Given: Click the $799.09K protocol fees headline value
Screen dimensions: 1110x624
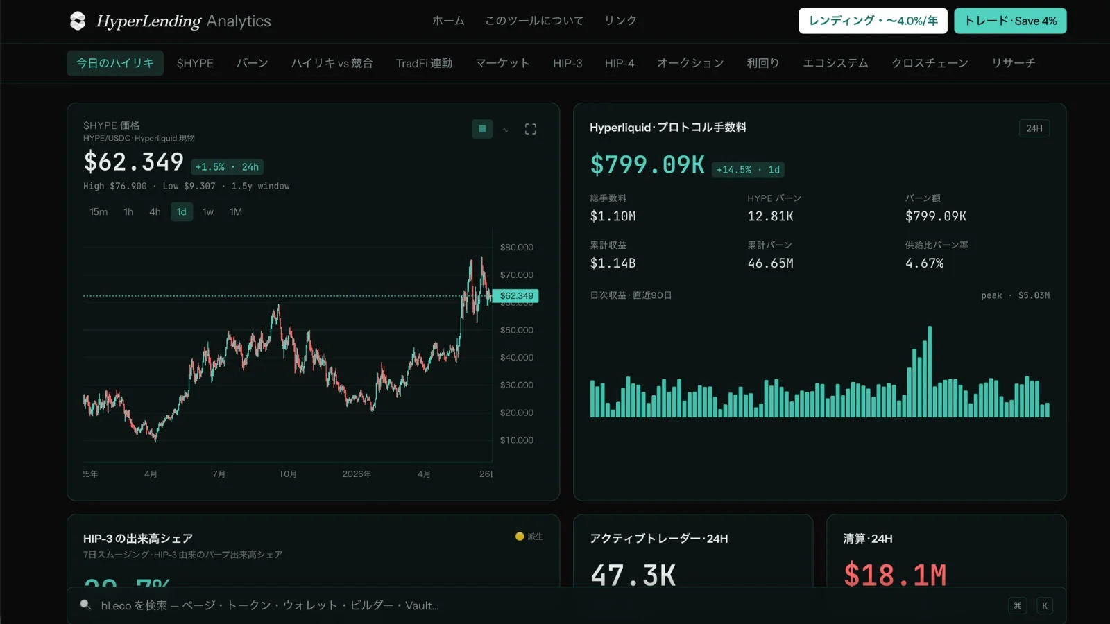Looking at the screenshot, I should pyautogui.click(x=647, y=165).
